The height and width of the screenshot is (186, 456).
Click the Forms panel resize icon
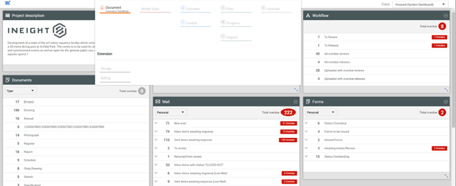pos(446,176)
